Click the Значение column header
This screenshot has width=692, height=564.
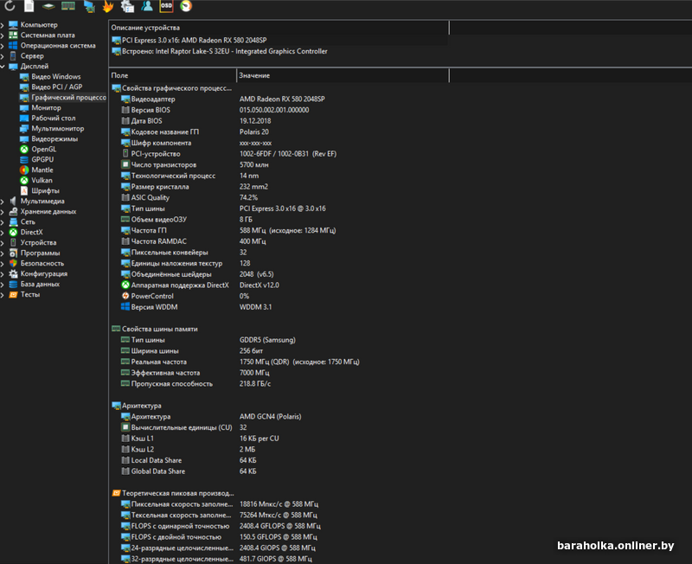343,75
